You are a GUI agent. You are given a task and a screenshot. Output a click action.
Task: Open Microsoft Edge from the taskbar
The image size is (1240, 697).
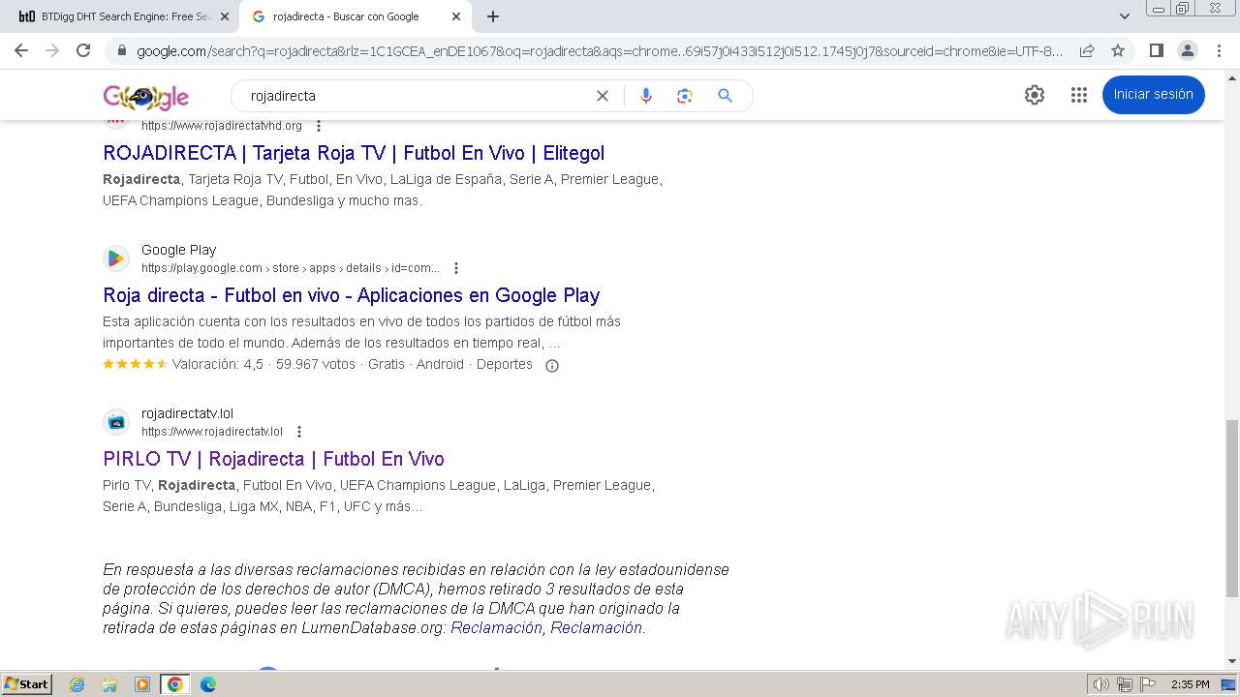[x=207, y=684]
